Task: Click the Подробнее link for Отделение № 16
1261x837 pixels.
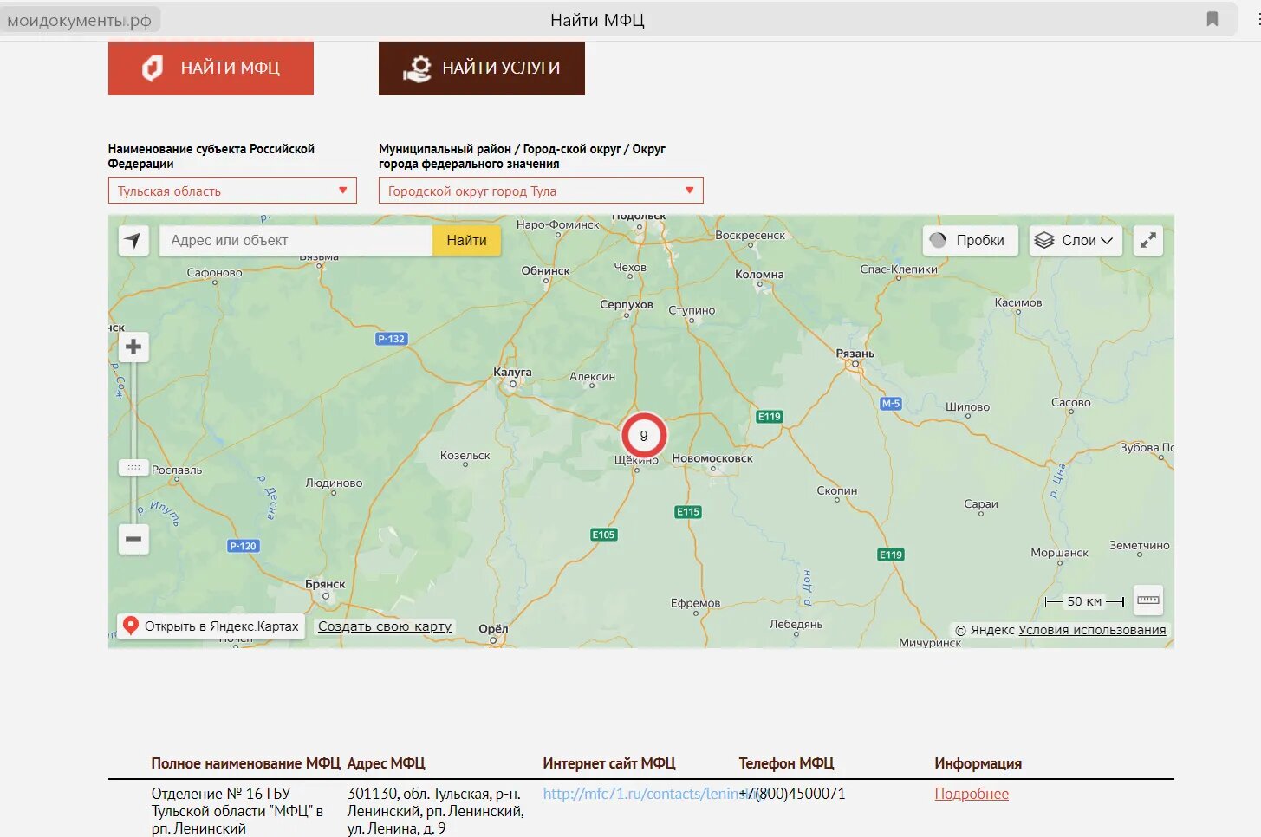Action: pyautogui.click(x=972, y=794)
